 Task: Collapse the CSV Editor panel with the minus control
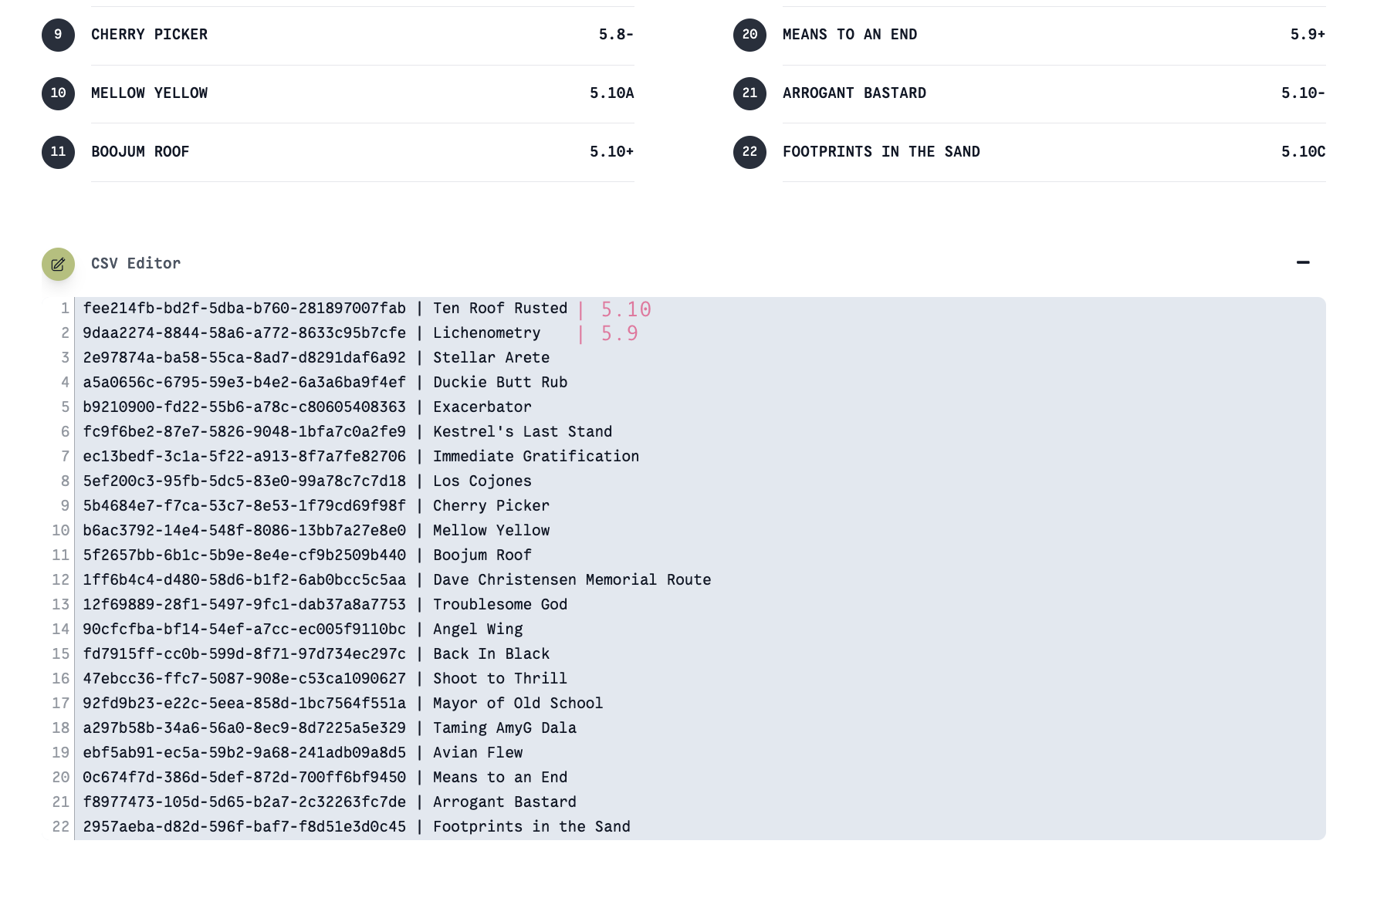1303,263
